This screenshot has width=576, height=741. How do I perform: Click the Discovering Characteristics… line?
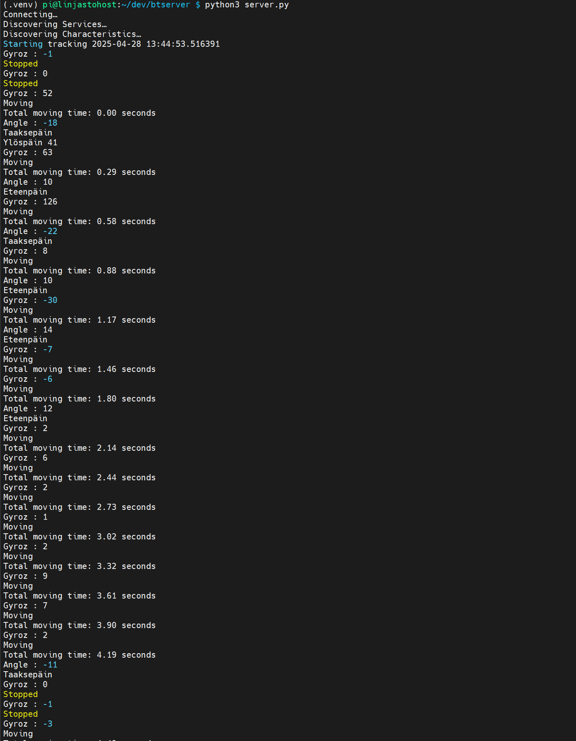[x=72, y=34]
